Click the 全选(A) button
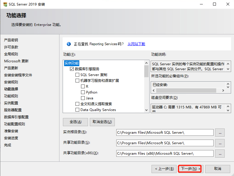 coord(75,122)
